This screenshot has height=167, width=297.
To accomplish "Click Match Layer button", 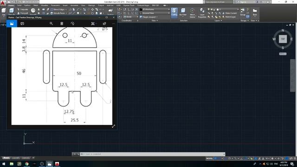I will (229, 17).
